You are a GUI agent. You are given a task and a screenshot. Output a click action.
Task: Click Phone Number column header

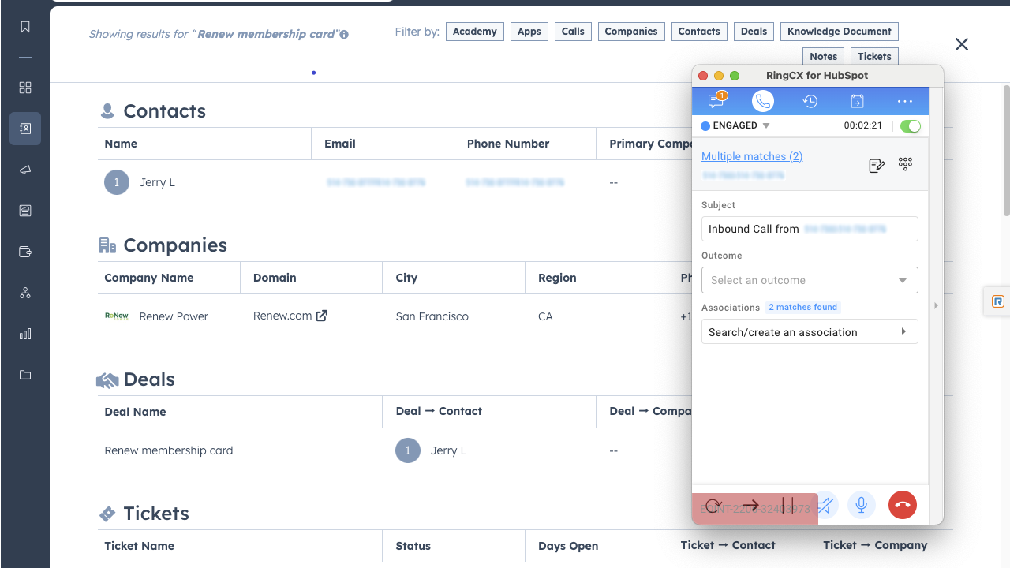pyautogui.click(x=508, y=144)
